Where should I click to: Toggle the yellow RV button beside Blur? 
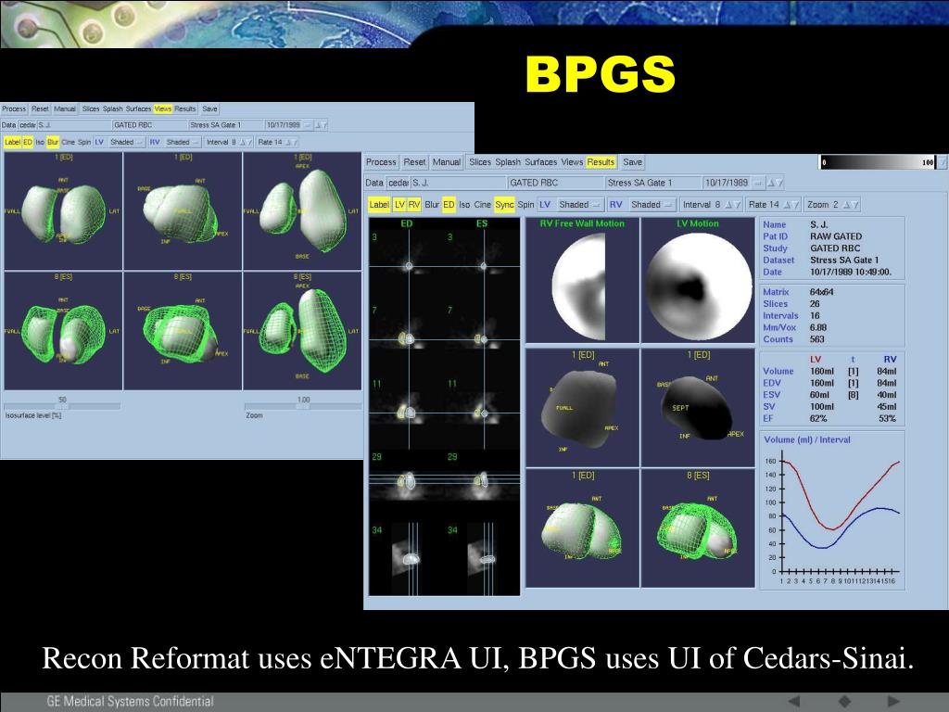[414, 205]
